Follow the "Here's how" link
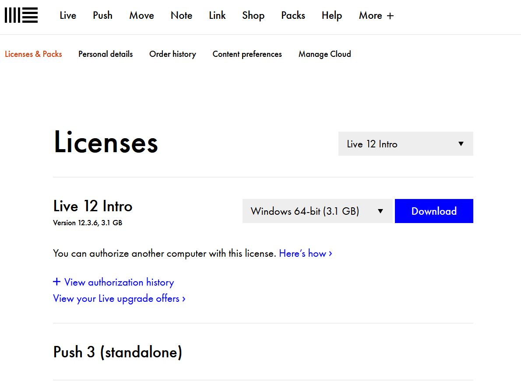The image size is (521, 384). point(305,254)
